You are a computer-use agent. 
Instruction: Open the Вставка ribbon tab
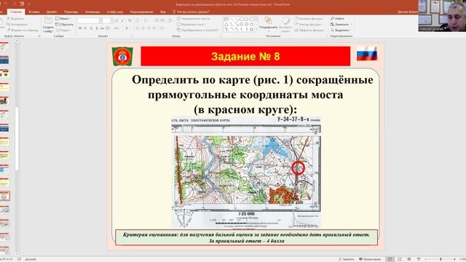(x=34, y=12)
